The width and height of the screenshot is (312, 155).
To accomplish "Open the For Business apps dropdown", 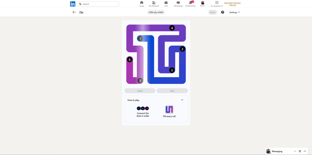I will pos(217,4).
